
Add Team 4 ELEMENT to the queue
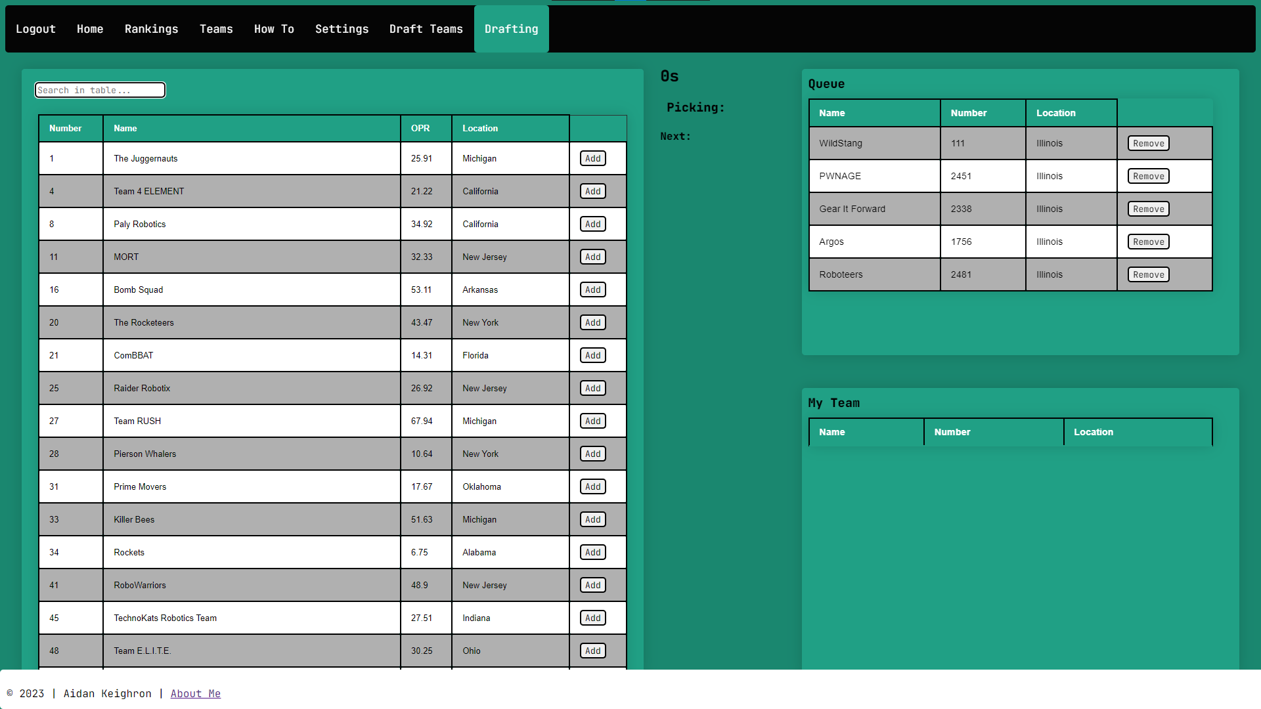pos(593,191)
